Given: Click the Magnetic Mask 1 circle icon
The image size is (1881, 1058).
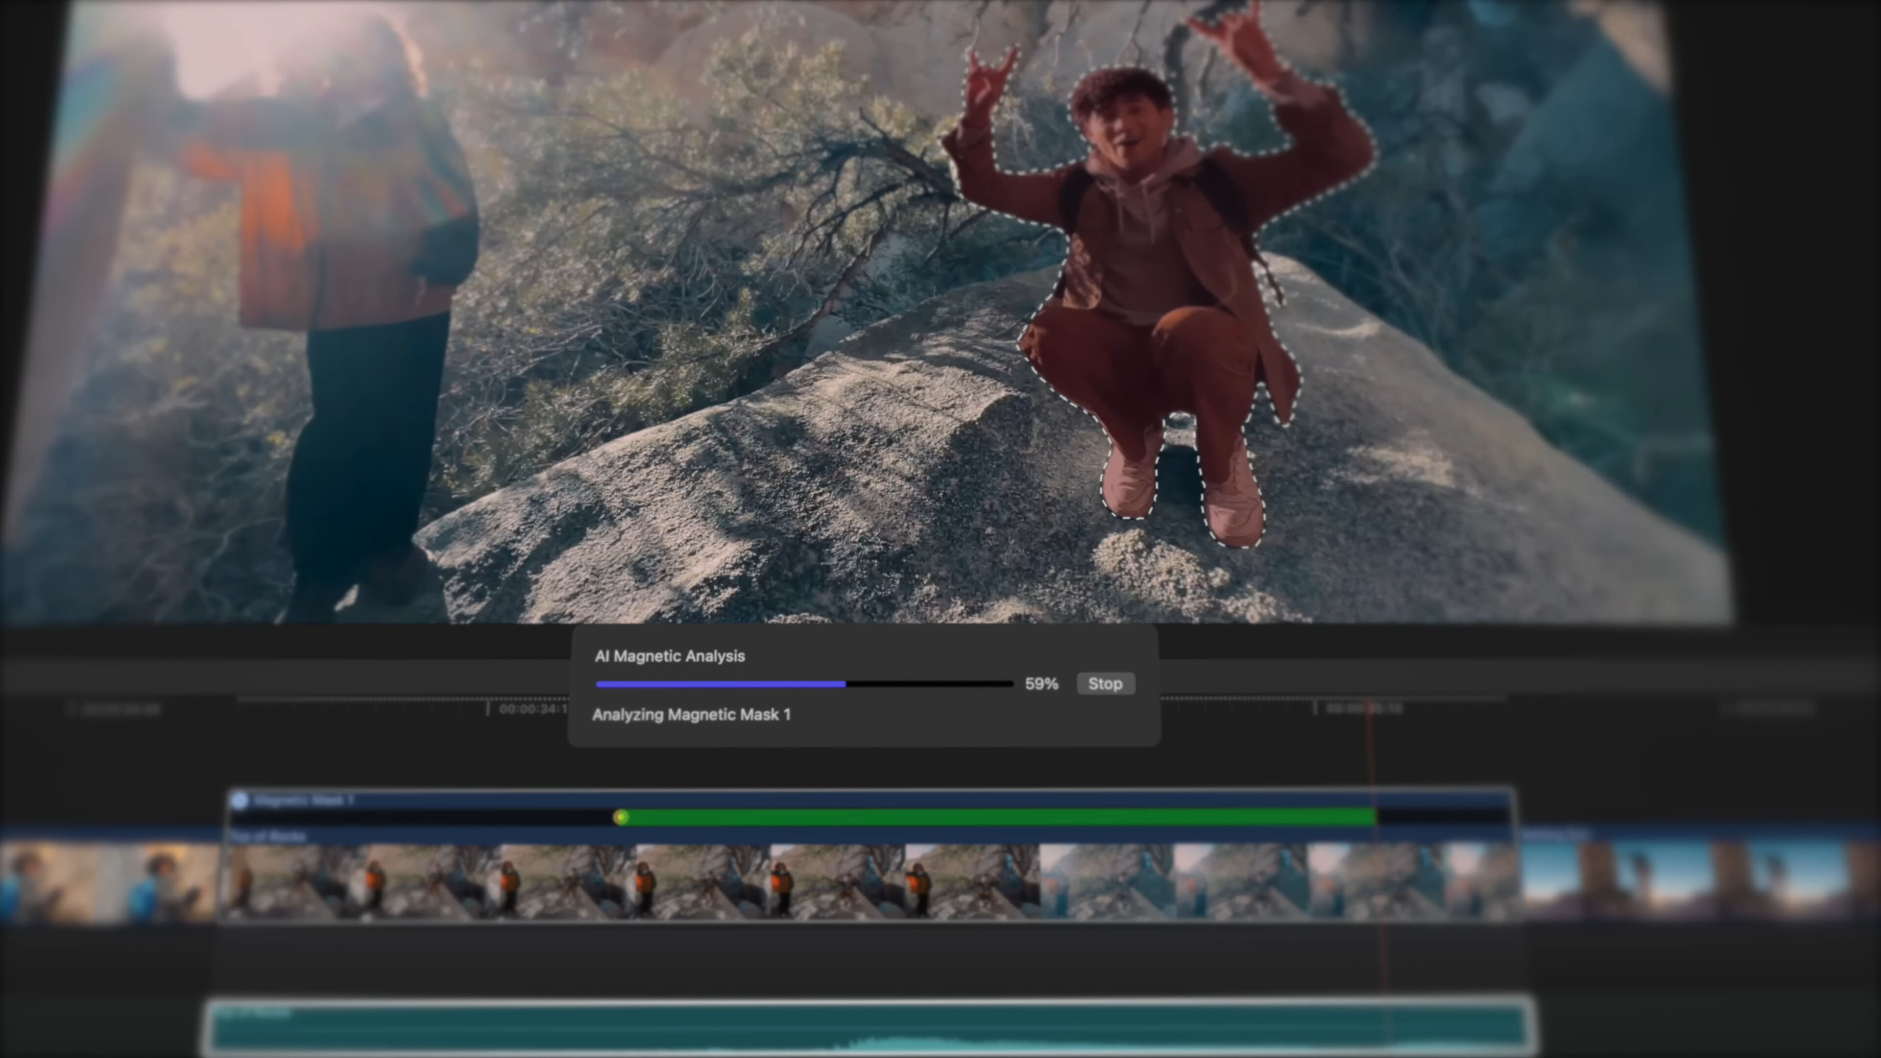Looking at the screenshot, I should pos(240,800).
